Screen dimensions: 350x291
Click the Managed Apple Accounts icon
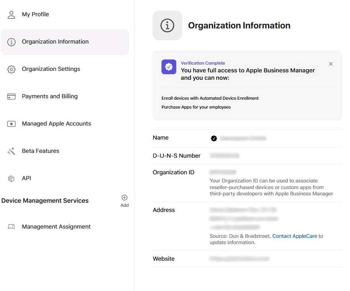click(x=11, y=124)
